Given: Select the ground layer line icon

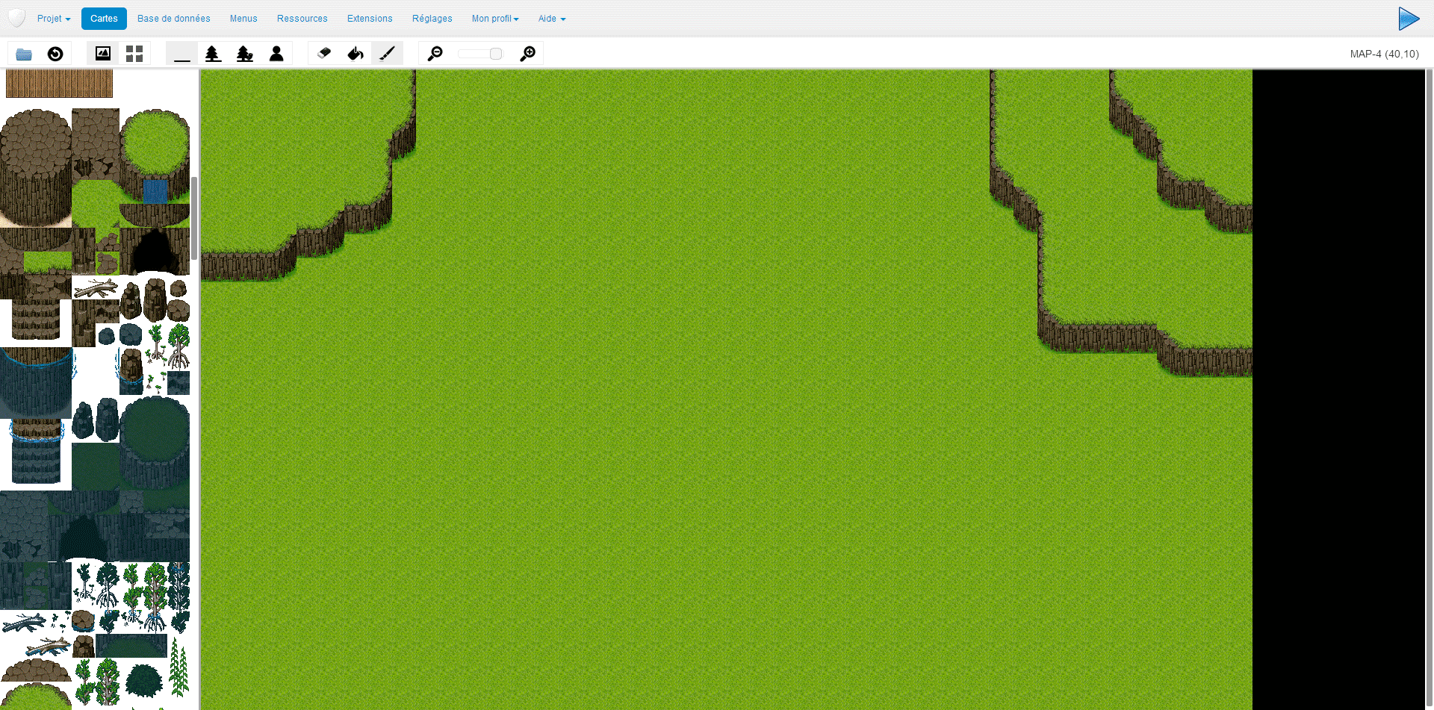Looking at the screenshot, I should coord(182,54).
